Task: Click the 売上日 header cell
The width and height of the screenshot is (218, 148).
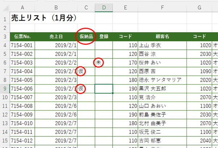Action: point(56,37)
